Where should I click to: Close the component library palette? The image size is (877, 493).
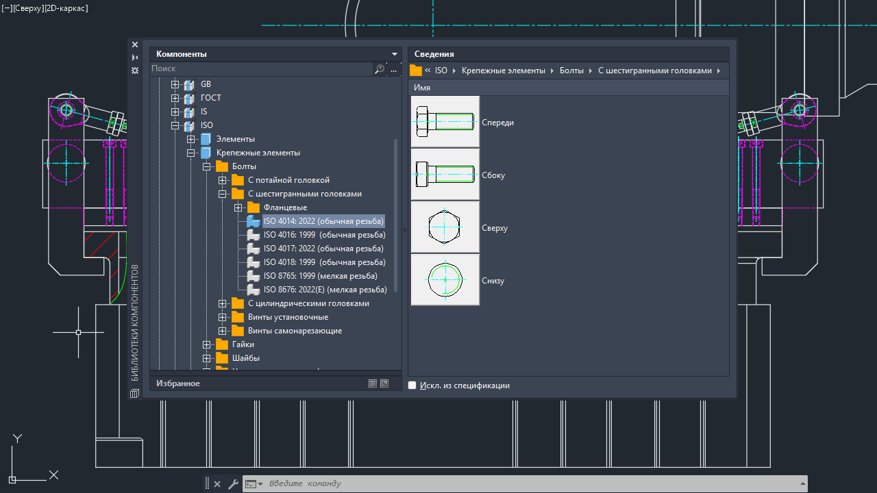pos(135,45)
